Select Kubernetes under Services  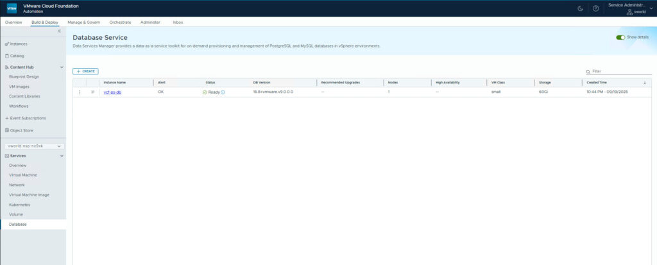(x=19, y=205)
